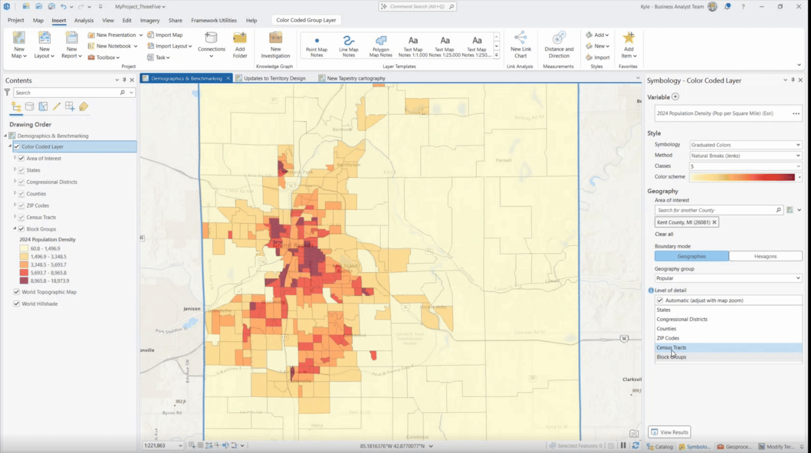Switch to List By Data Source view
This screenshot has width=811, height=453.
point(29,106)
